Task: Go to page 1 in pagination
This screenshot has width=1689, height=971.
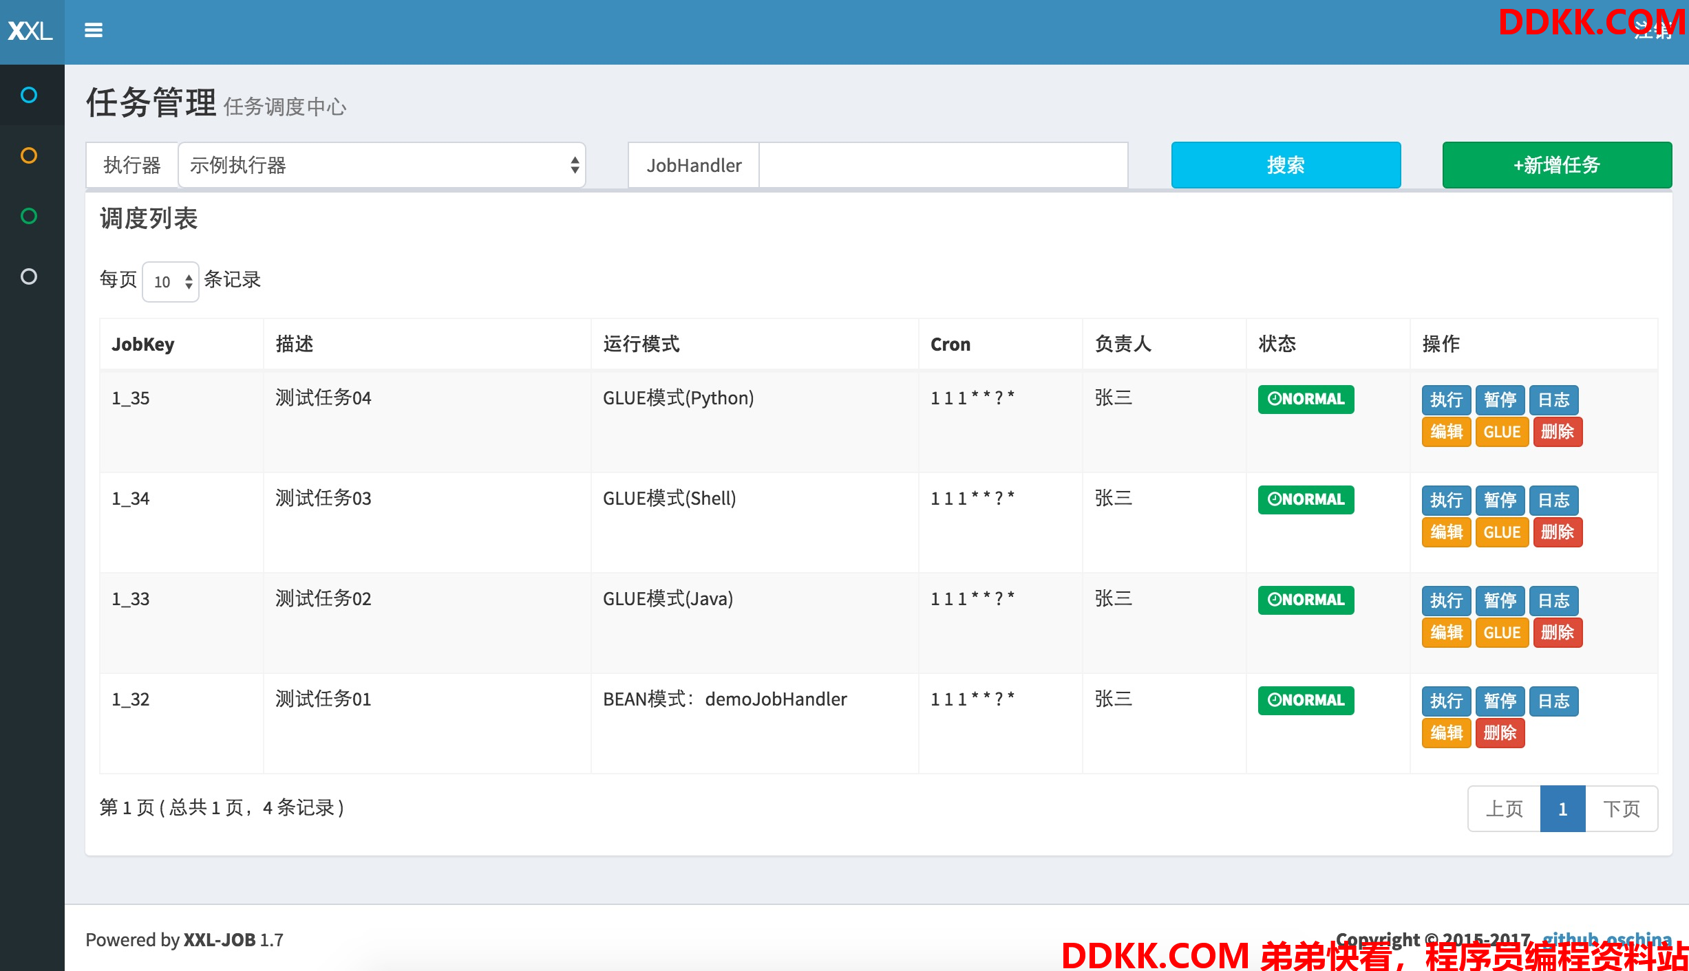Action: click(1562, 809)
